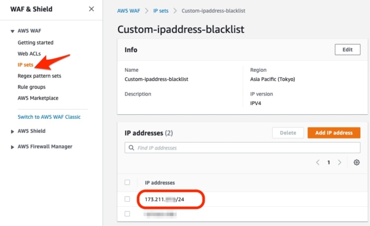Screen dimensions: 370x226
Task: Click Add IP address button
Action: click(x=334, y=133)
